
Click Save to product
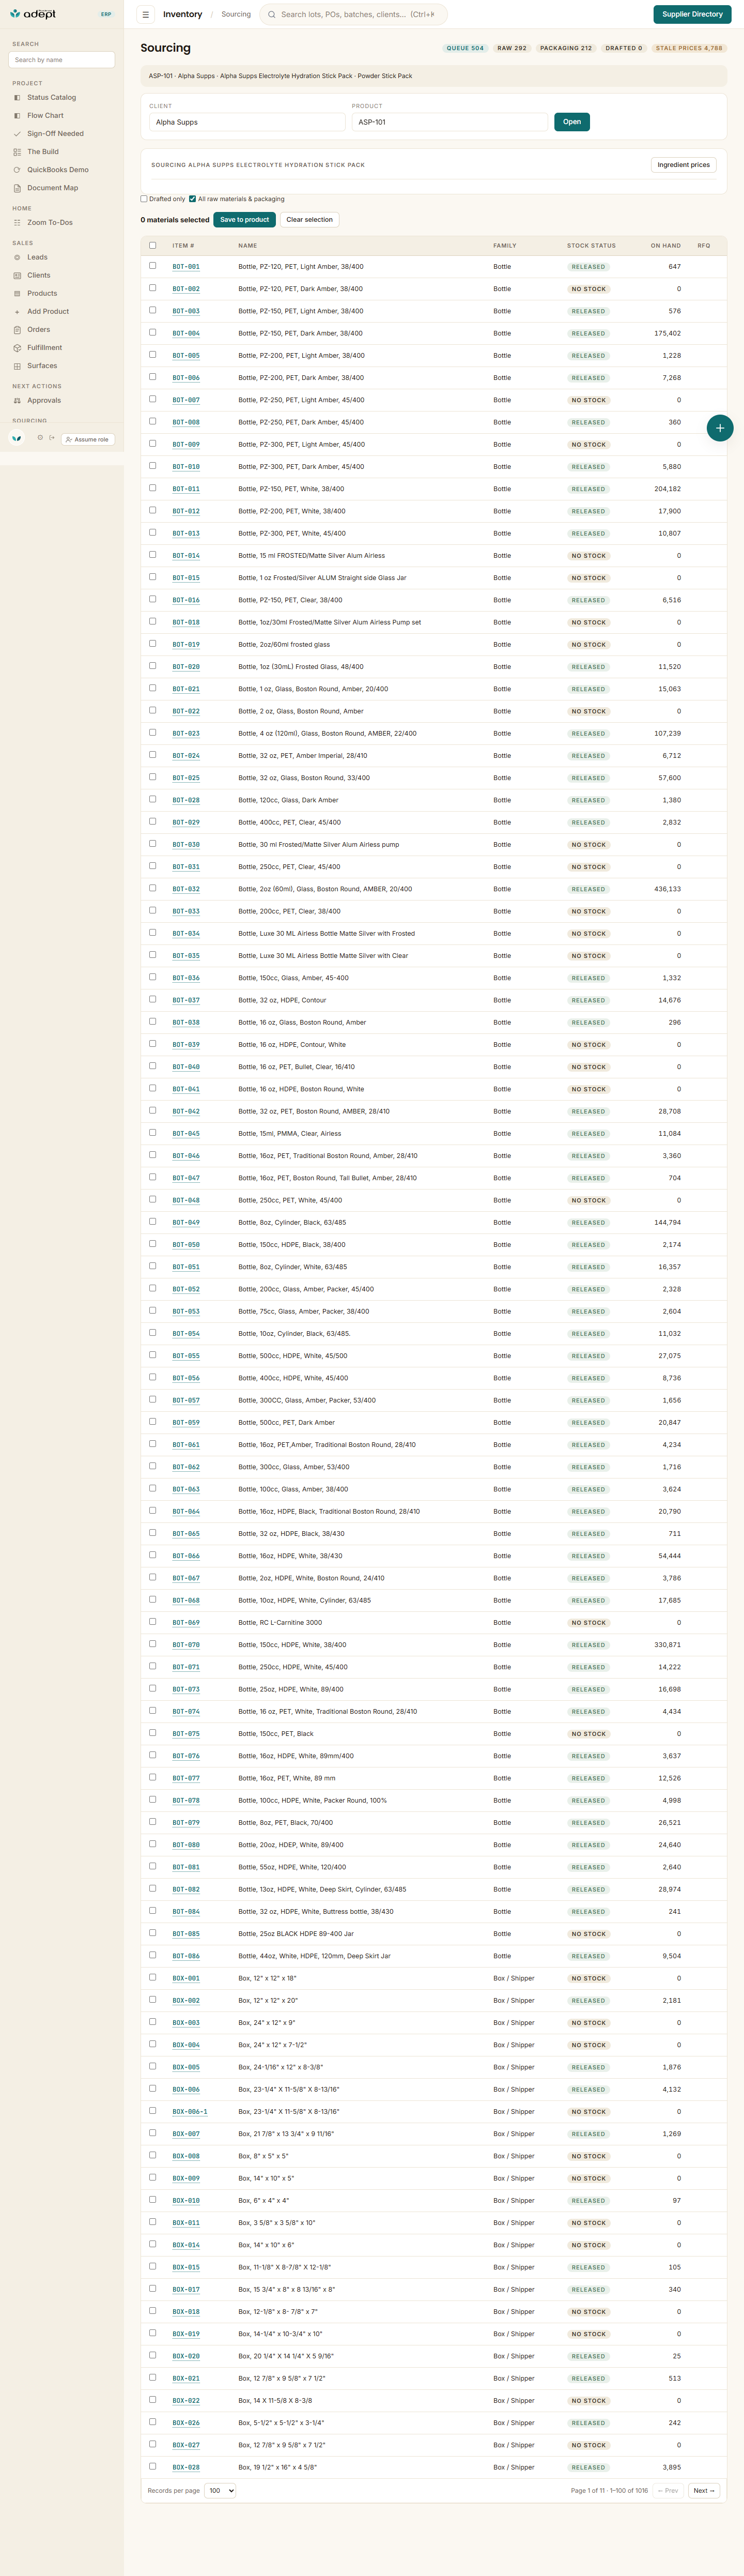pyautogui.click(x=245, y=220)
